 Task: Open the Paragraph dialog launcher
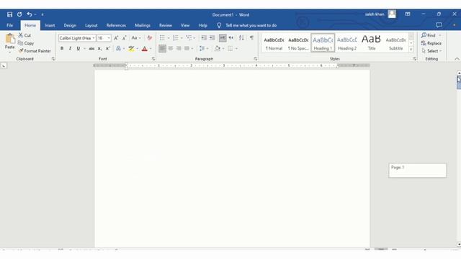[255, 59]
